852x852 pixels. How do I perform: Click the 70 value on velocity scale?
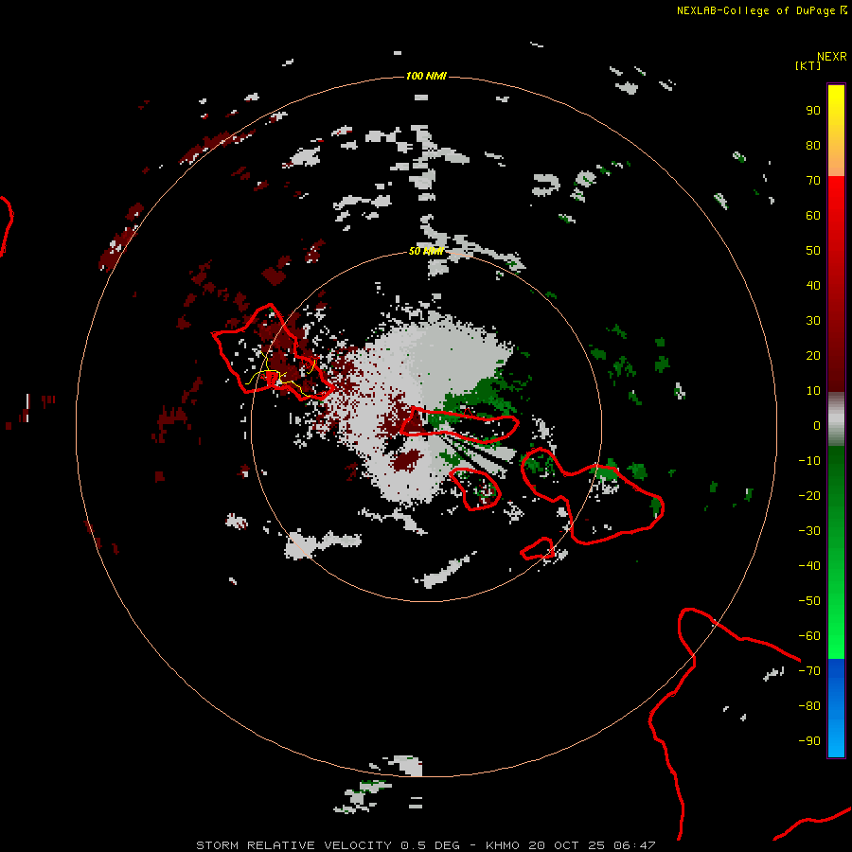click(x=813, y=181)
